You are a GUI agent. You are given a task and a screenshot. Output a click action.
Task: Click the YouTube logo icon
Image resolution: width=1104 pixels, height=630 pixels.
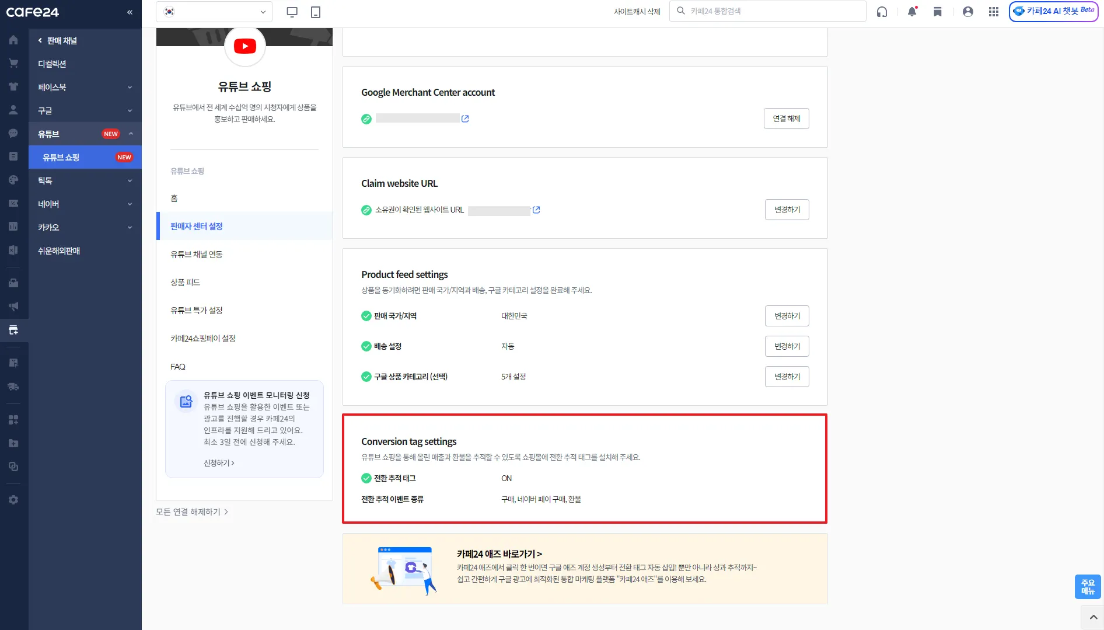click(x=245, y=46)
